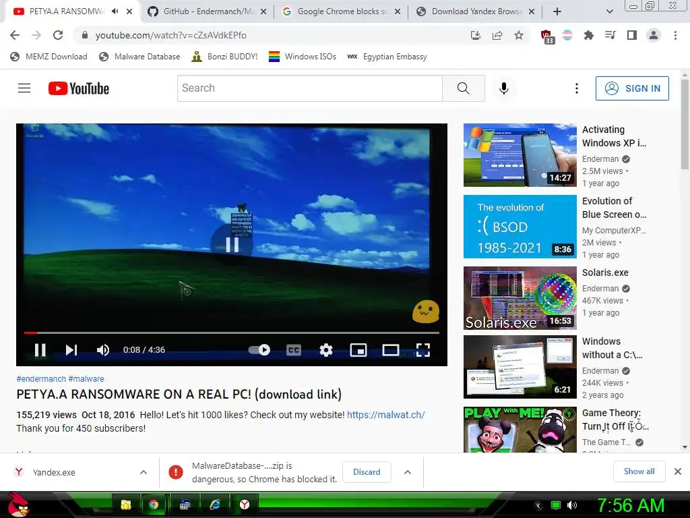Open Evolution of BSOD video thumbnail
This screenshot has width=690, height=518.
[520, 227]
